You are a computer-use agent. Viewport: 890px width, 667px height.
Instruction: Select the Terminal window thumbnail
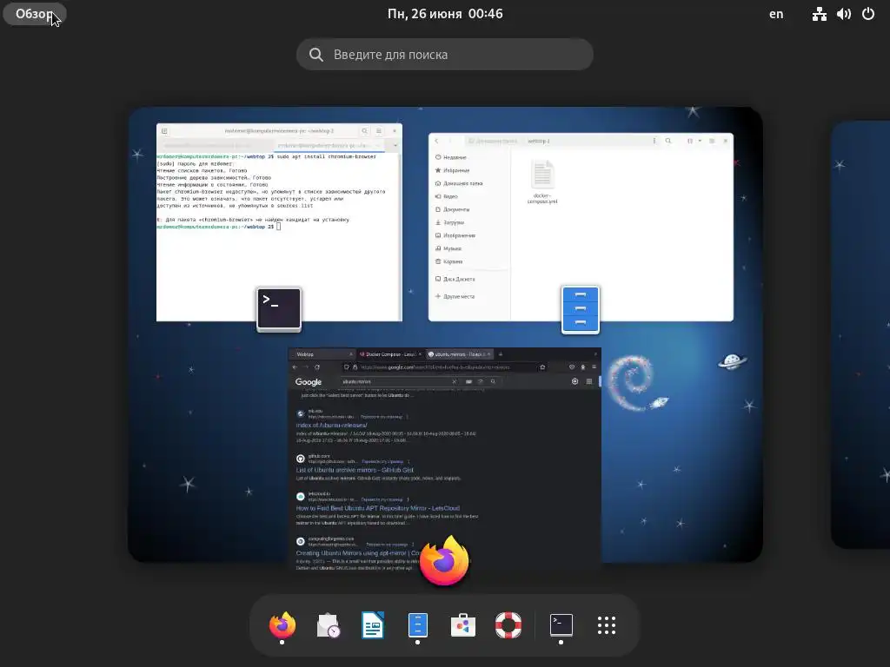click(279, 222)
